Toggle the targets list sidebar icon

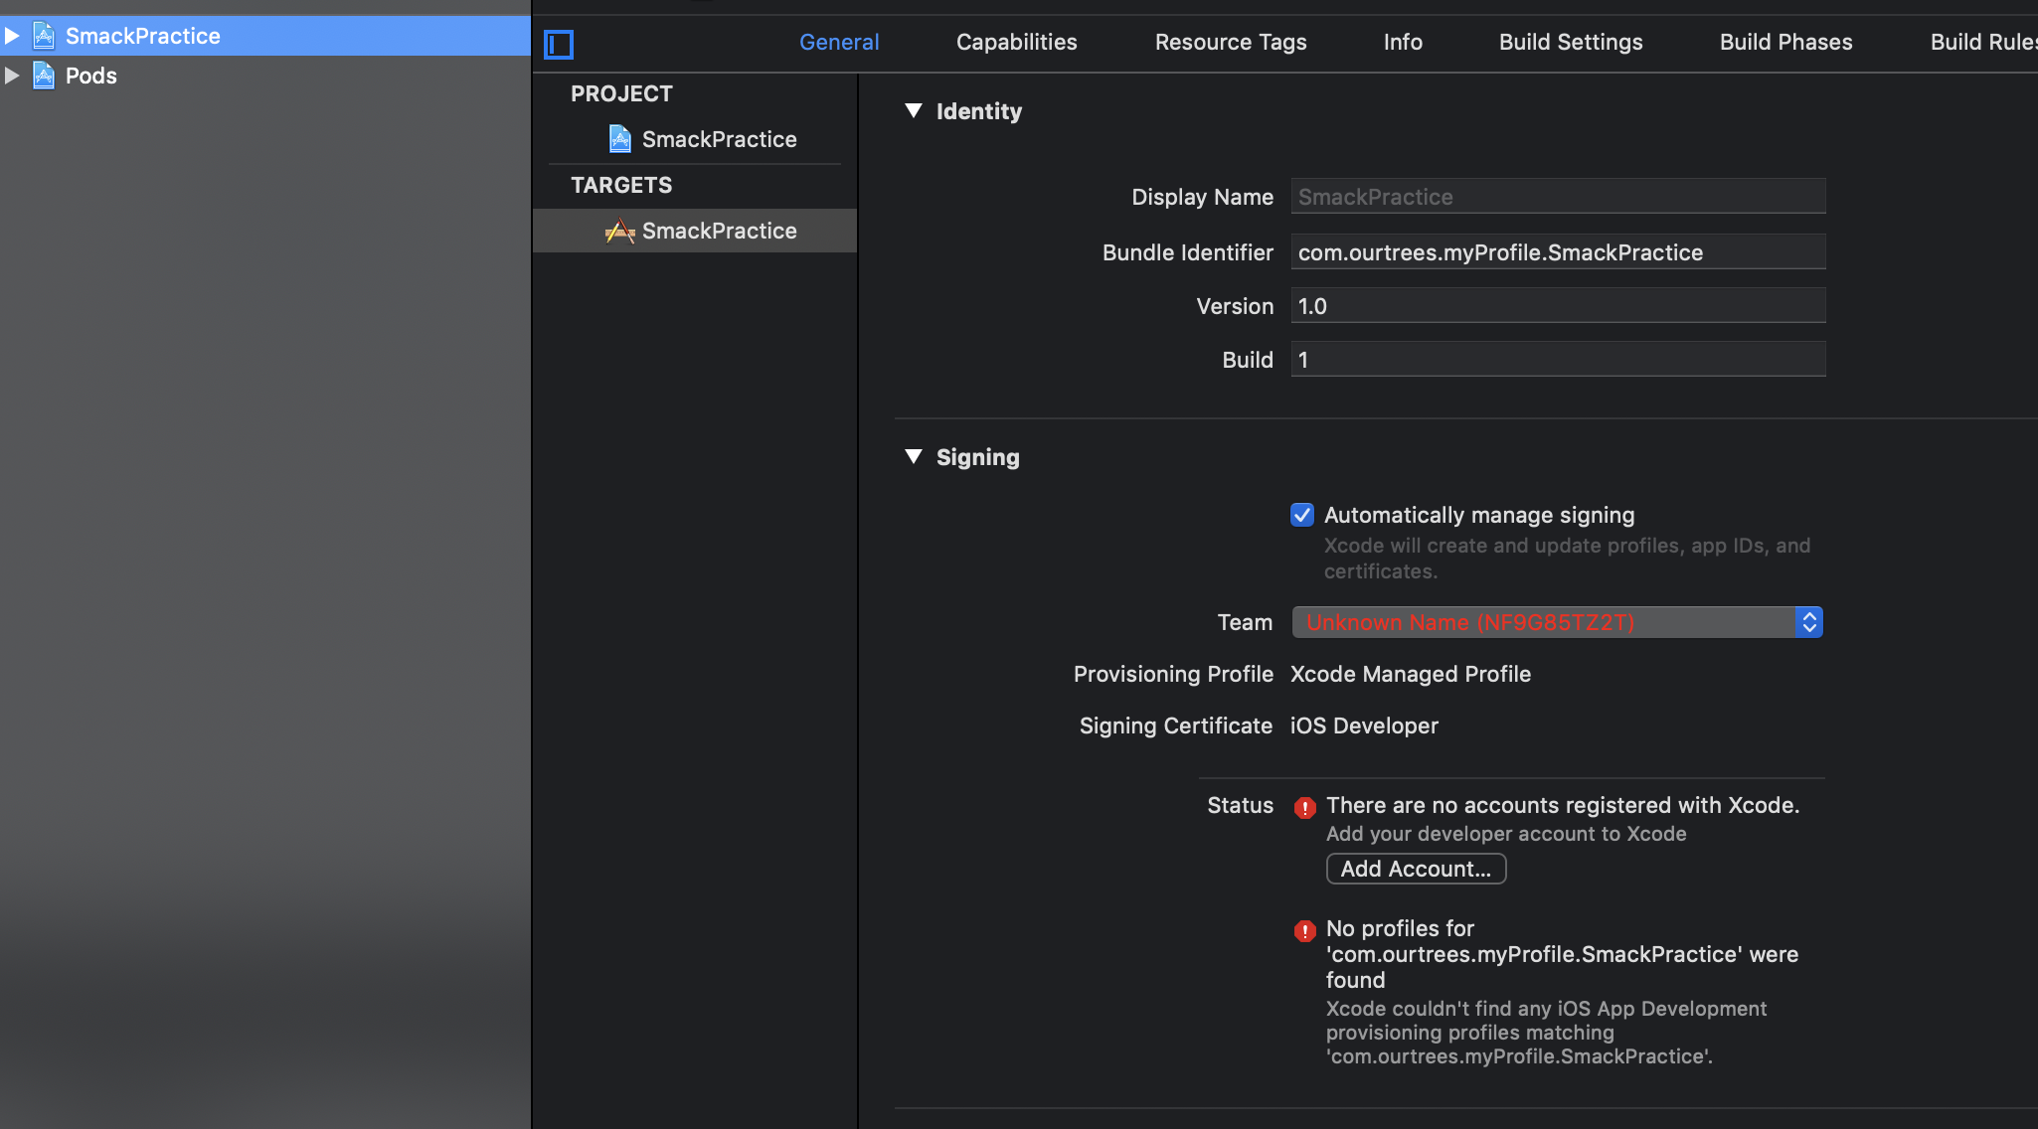click(x=559, y=44)
